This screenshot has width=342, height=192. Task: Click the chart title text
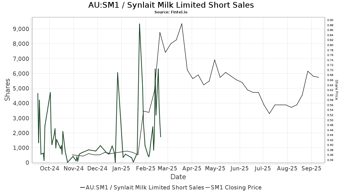171,5
